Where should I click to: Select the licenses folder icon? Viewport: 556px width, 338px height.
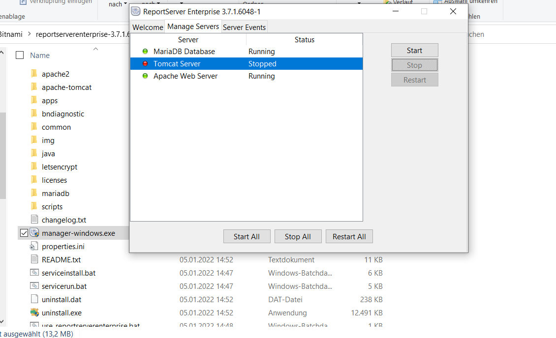[34, 180]
